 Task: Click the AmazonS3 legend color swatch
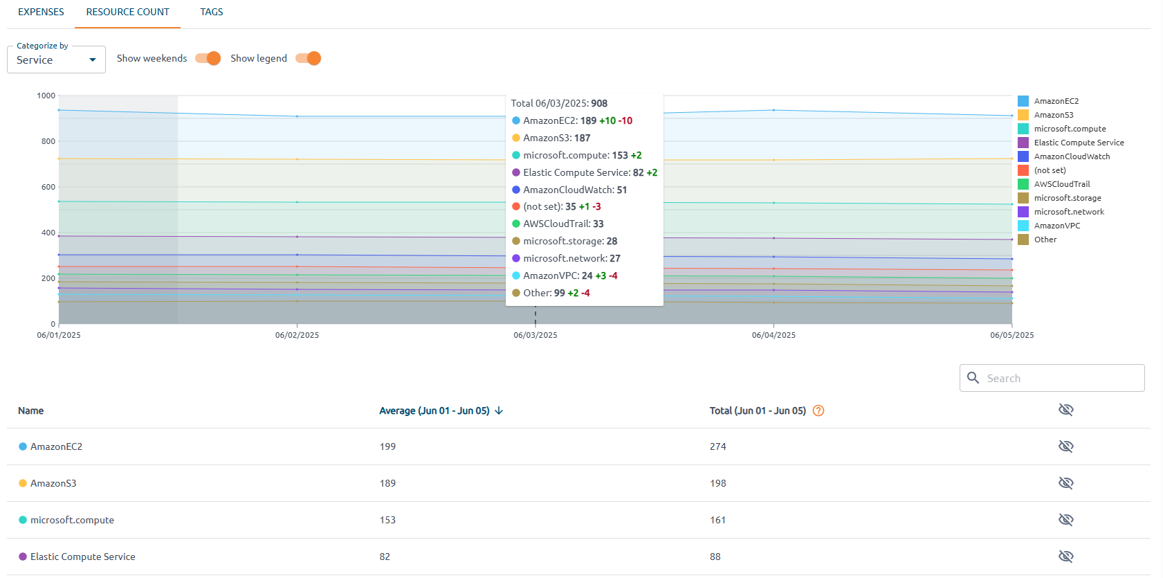tap(1023, 115)
